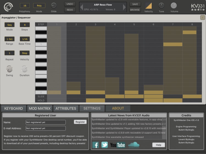Viewport: 206px width, 154px height.
Task: Go to previous preset with left arrow
Action: click(82, 7)
